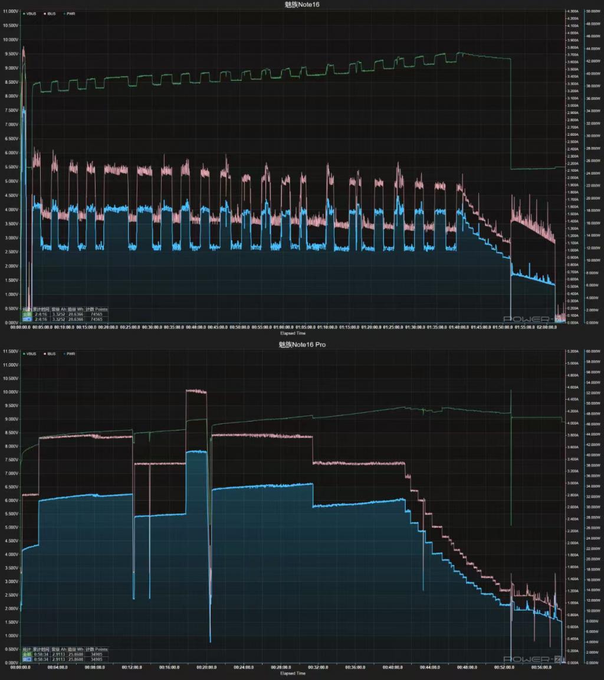604x680 pixels.
Task: Click the 魅族Note16 chart title
Action: tap(302, 4)
